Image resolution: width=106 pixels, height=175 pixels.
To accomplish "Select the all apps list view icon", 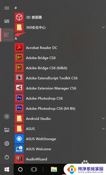I will tap(7, 35).
